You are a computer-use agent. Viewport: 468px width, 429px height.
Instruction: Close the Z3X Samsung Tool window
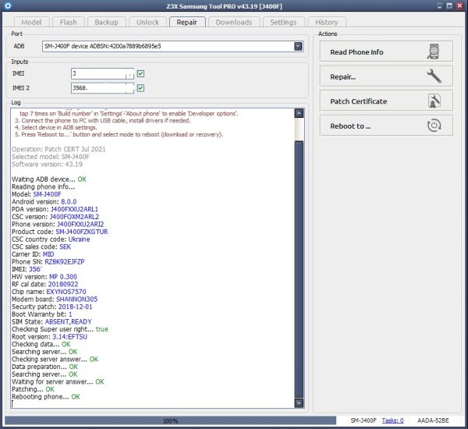click(459, 5)
